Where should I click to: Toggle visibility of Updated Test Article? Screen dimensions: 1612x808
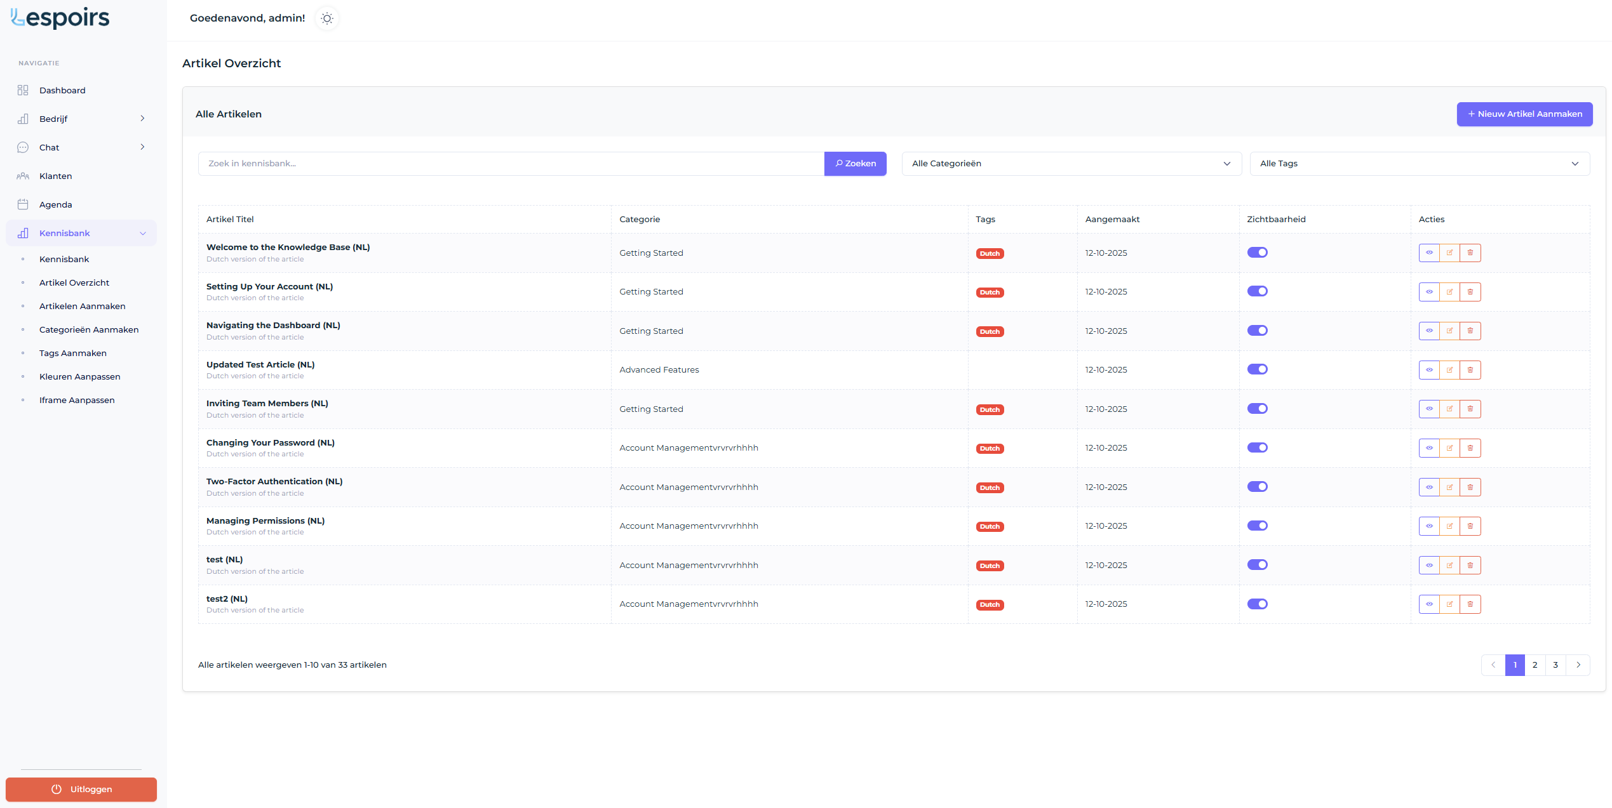click(x=1257, y=369)
